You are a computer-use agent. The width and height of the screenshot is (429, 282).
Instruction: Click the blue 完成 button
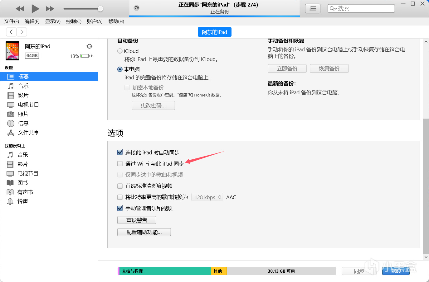tap(396, 271)
